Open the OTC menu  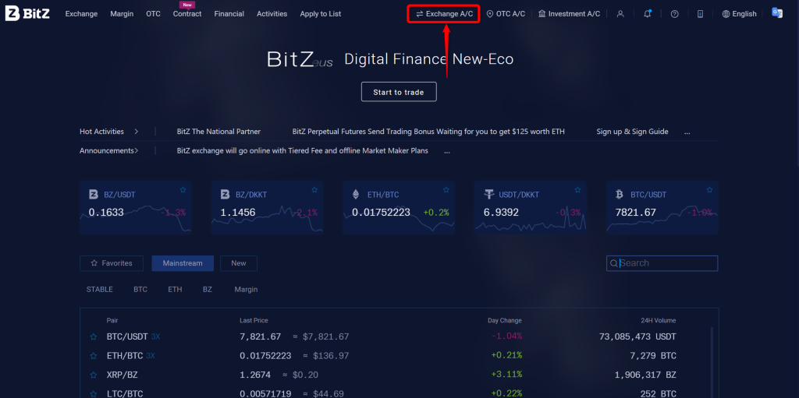(154, 14)
